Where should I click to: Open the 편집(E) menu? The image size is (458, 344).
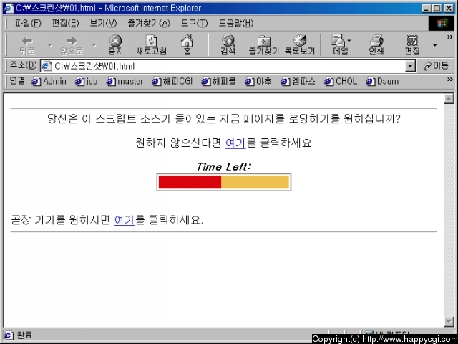(x=65, y=23)
